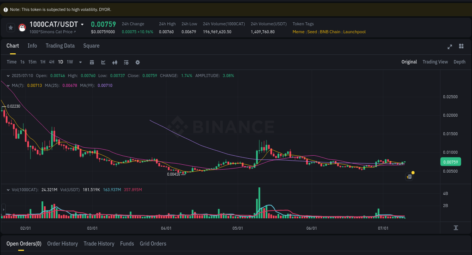The width and height of the screenshot is (472, 255).
Task: Expand additional timeframe options after 1W
Action: (80, 62)
